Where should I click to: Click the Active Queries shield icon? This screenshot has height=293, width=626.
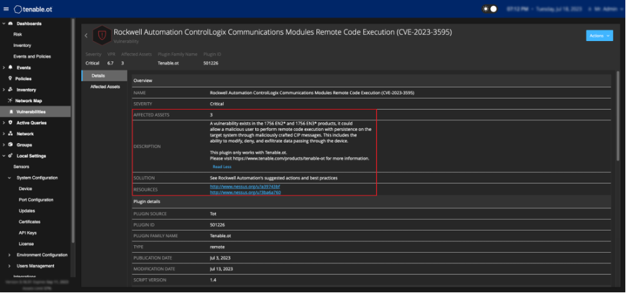[10, 123]
